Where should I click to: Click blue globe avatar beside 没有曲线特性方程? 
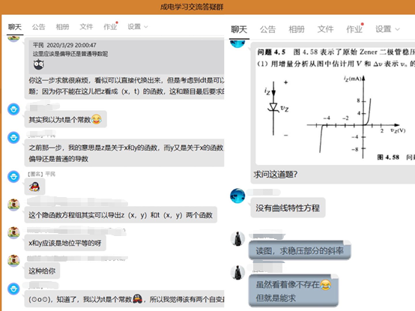[237, 196]
